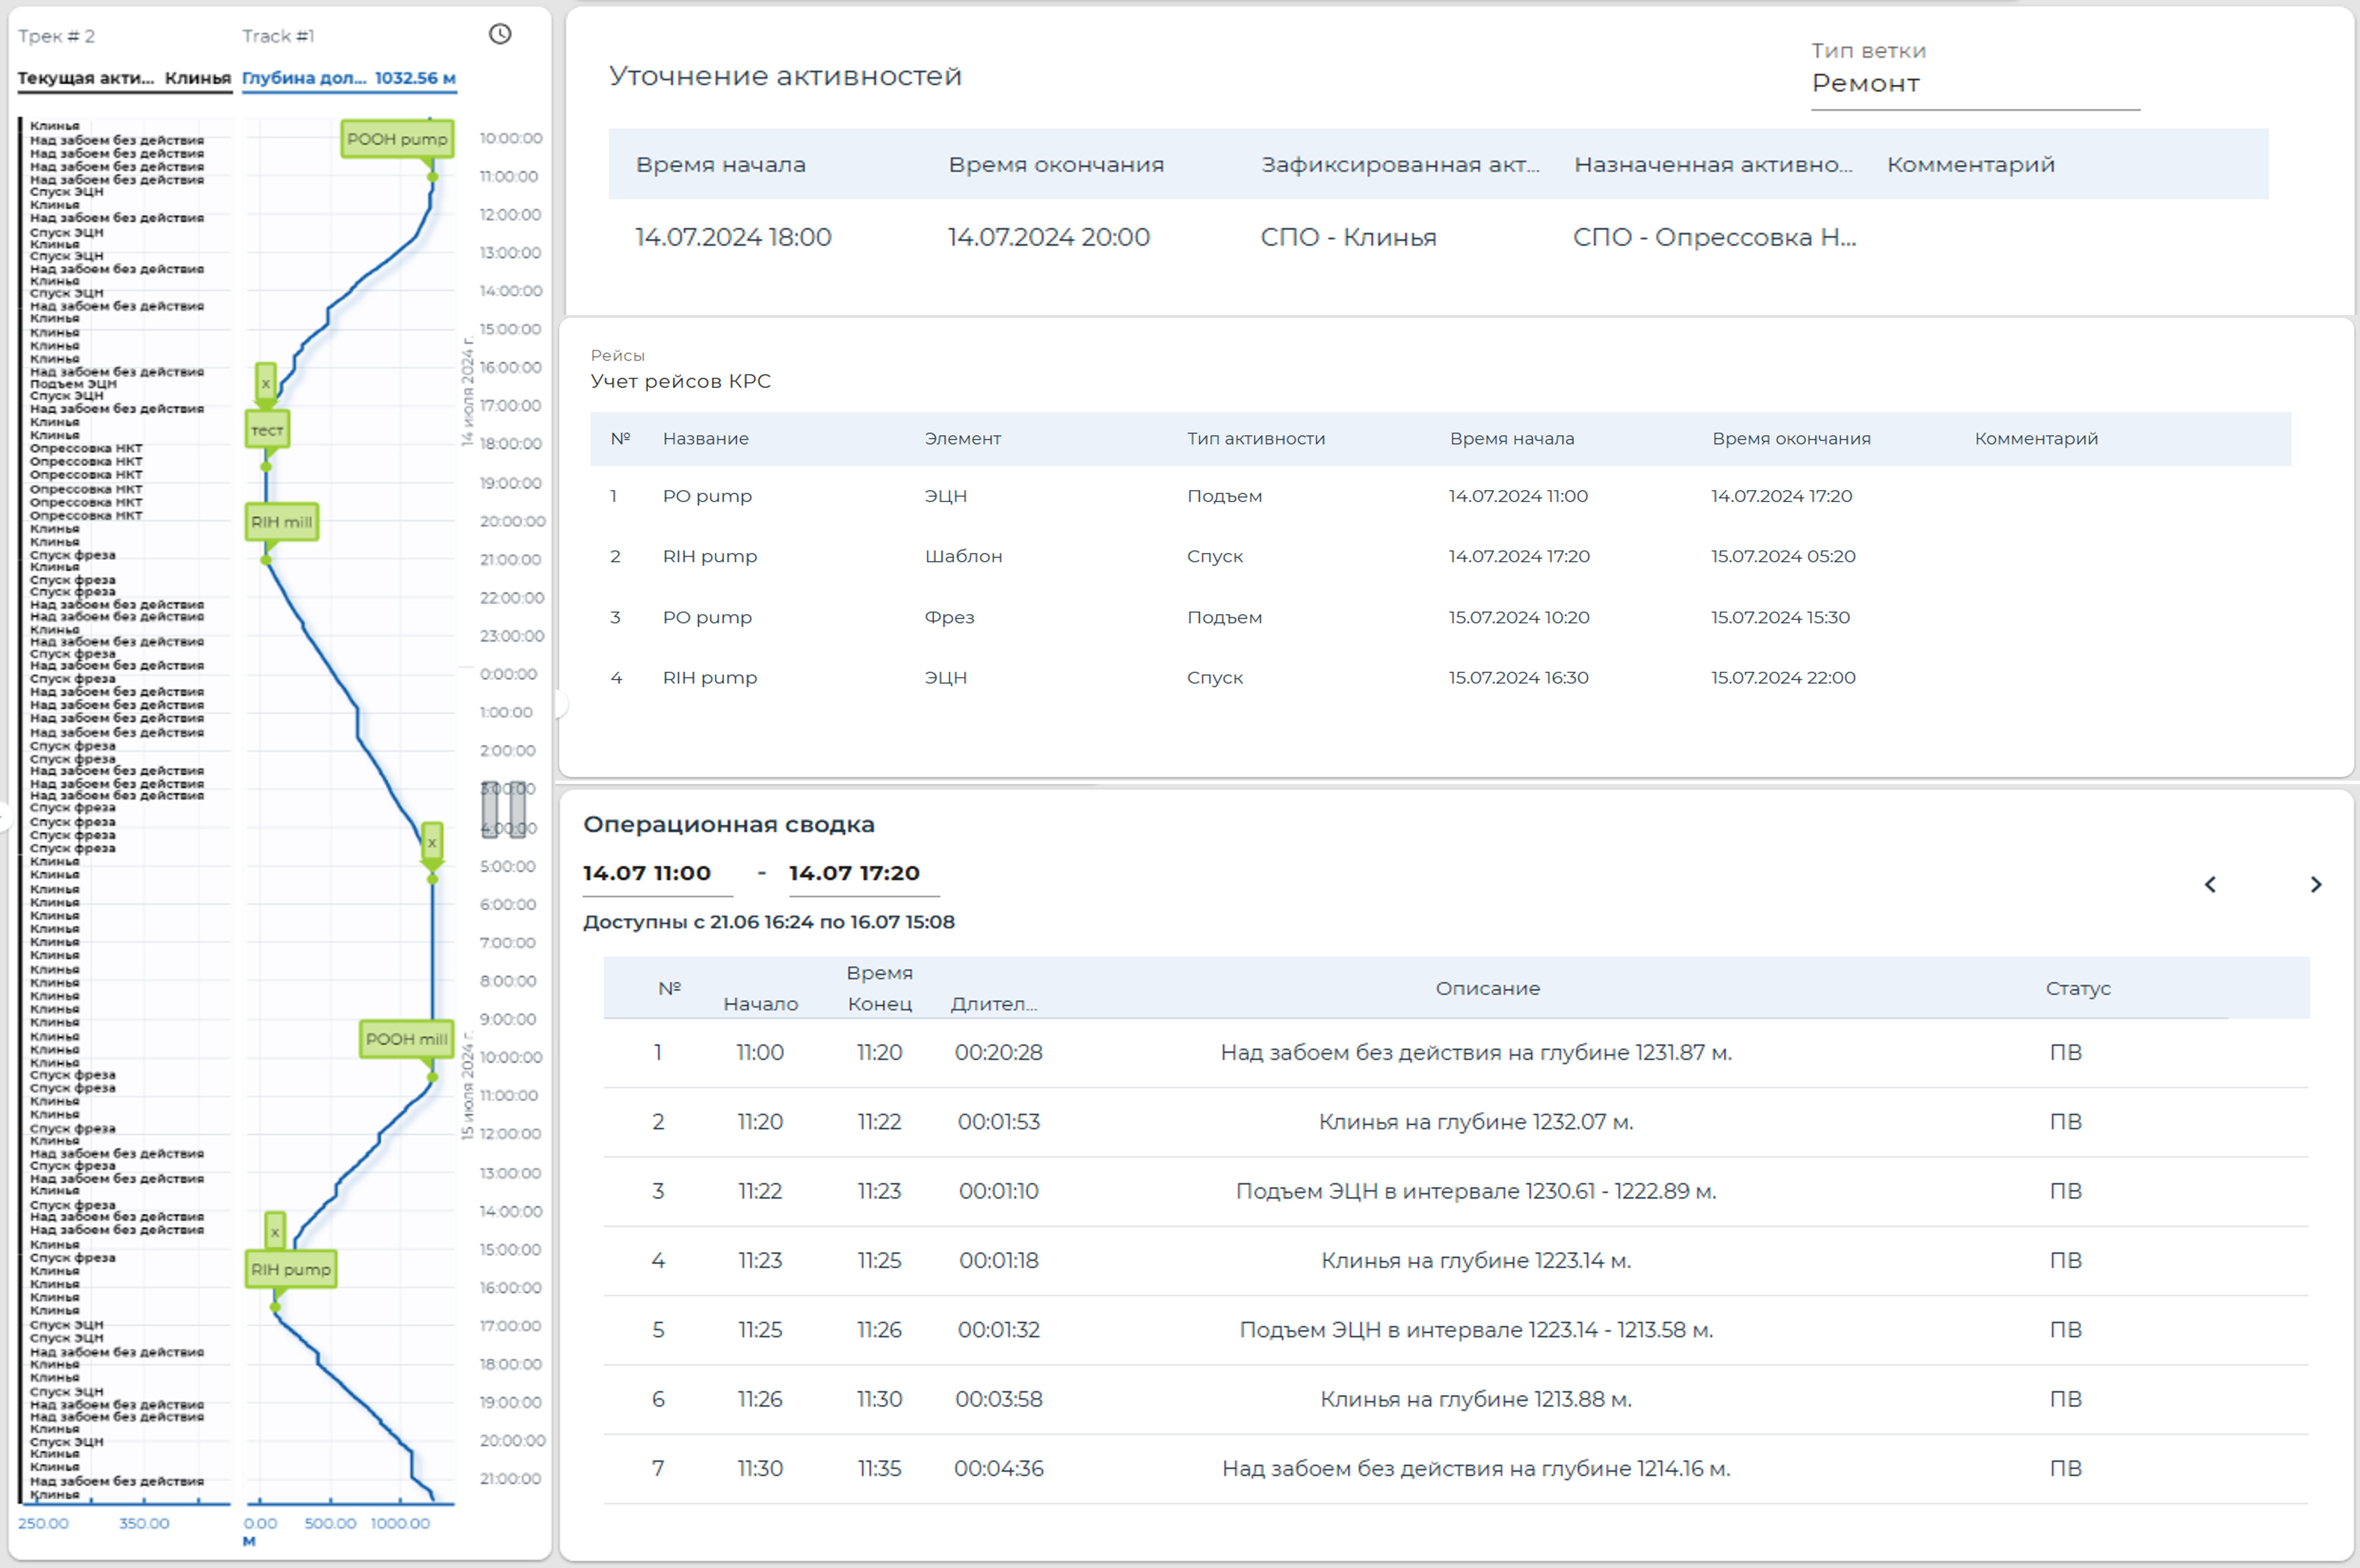Go to previous operational summary page
2360x1568 pixels.
[2210, 884]
